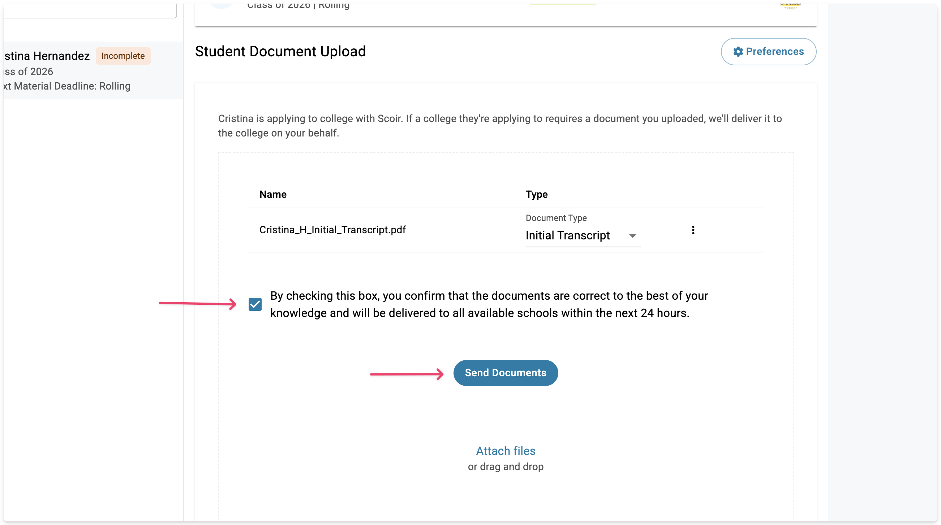Click the college logo at top right
Image resolution: width=941 pixels, height=525 pixels.
790,5
